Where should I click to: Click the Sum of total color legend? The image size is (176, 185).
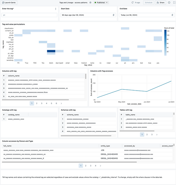(x=165, y=43)
